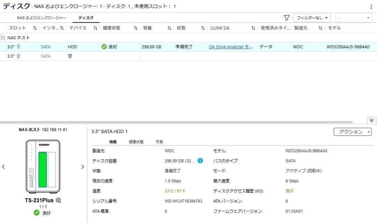This screenshot has height=223, width=377.
Task: Collapse the NAS ホスト group
Action: (x=3, y=37)
